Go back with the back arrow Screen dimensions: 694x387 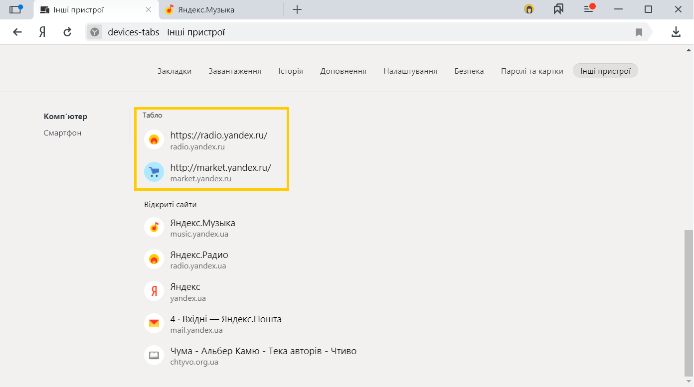tap(17, 32)
